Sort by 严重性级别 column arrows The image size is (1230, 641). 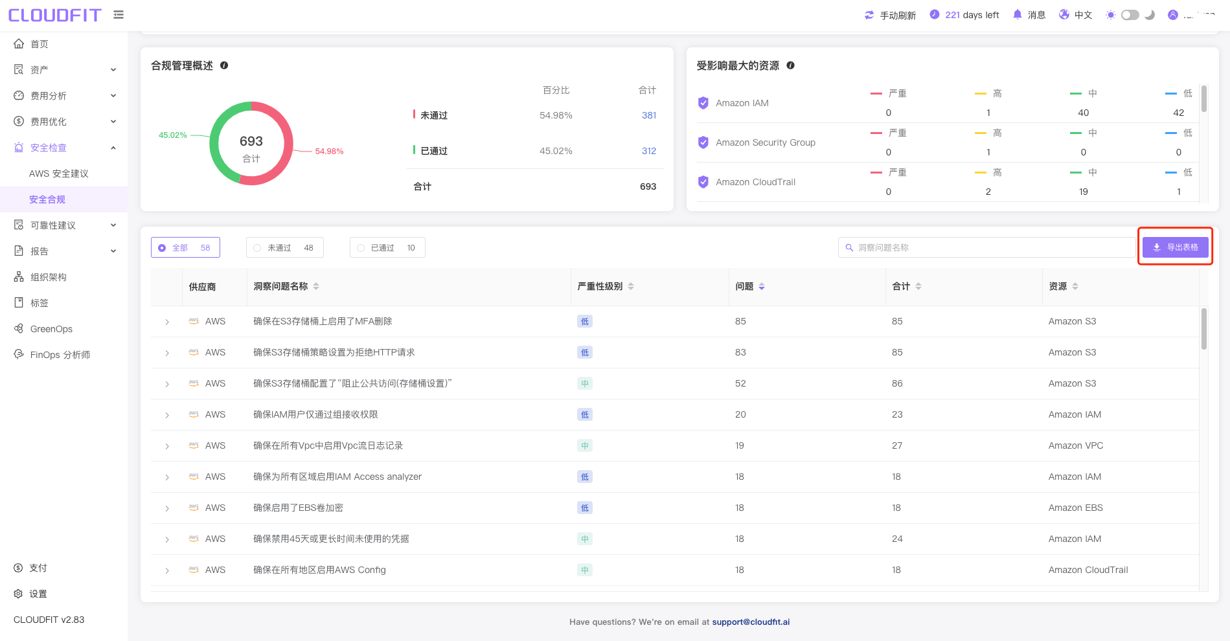pyautogui.click(x=631, y=286)
